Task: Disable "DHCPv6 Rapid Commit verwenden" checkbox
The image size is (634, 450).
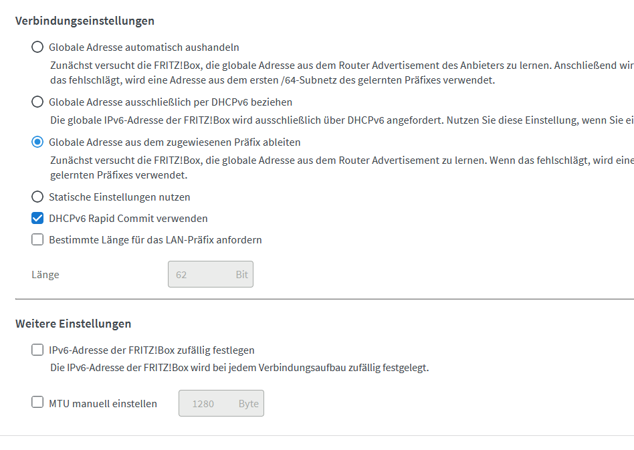Action: (37, 219)
